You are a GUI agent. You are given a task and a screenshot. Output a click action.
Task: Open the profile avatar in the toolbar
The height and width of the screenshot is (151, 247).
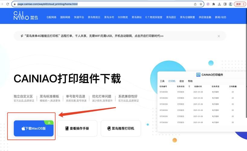(231, 4)
